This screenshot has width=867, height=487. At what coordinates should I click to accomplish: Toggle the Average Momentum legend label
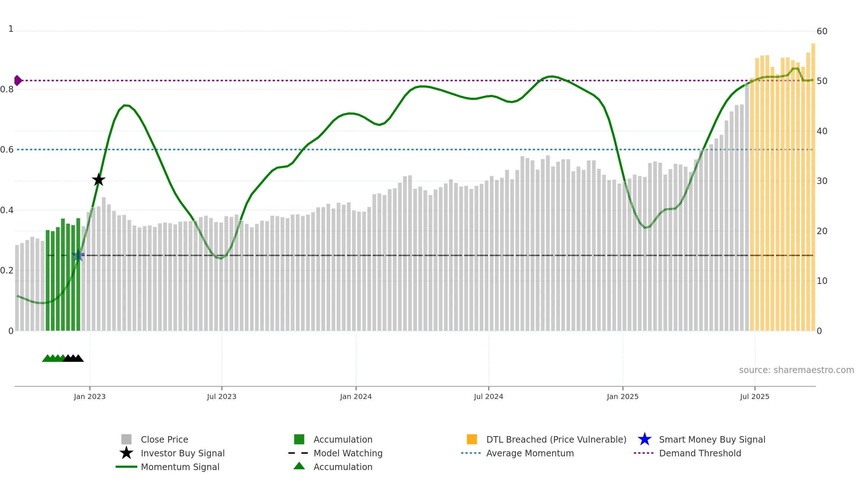click(530, 453)
